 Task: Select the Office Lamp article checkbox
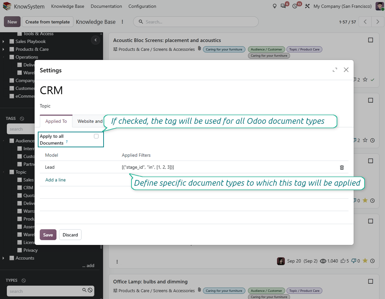click(370, 281)
